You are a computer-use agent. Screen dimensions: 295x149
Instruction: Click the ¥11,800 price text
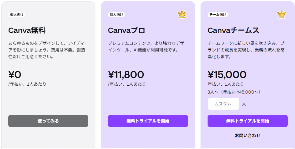(126, 75)
